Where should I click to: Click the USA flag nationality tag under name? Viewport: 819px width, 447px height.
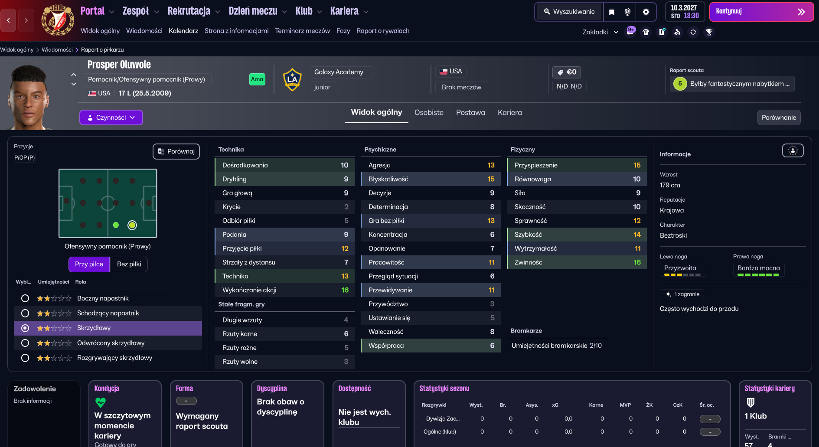99,93
